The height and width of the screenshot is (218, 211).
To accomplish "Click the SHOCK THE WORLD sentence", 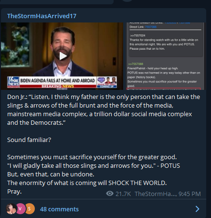I will [87, 183].
